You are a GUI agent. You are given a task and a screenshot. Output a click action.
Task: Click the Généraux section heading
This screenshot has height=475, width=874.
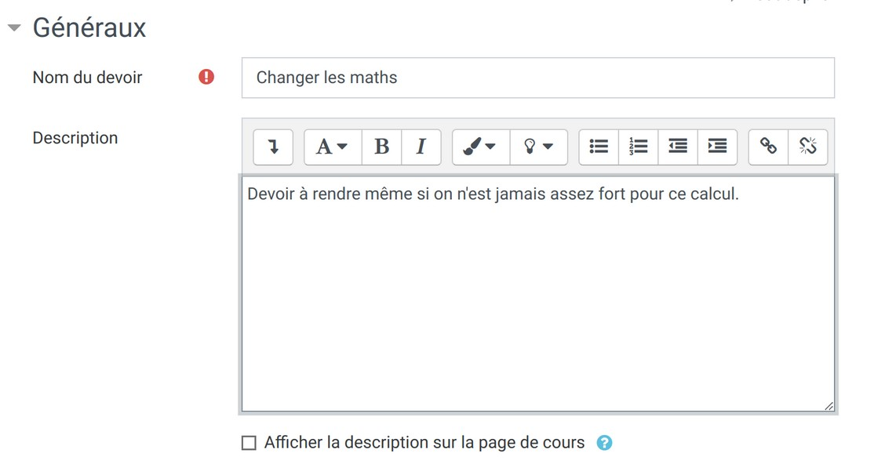(x=89, y=28)
